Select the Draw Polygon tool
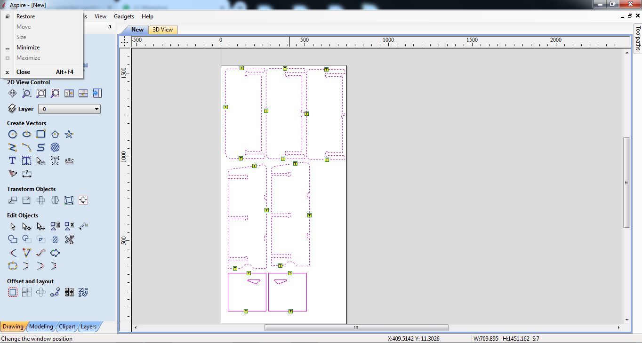The image size is (642, 343). click(55, 134)
